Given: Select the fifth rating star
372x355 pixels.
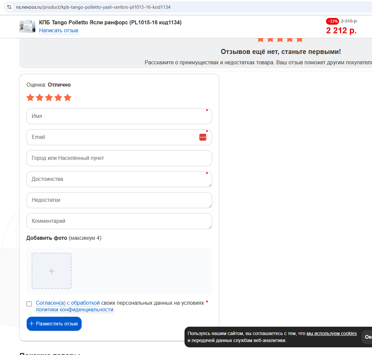Looking at the screenshot, I should tap(68, 98).
